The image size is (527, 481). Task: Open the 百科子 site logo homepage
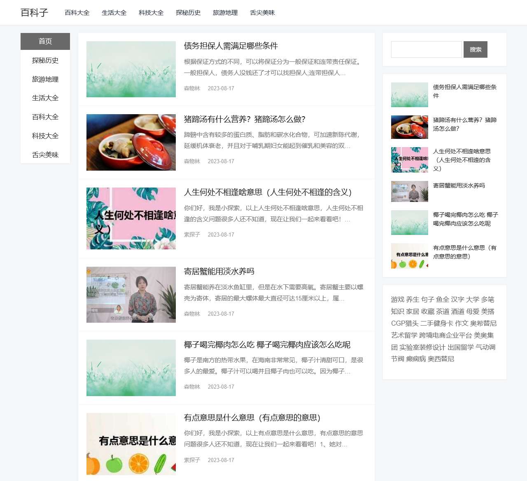click(x=35, y=13)
